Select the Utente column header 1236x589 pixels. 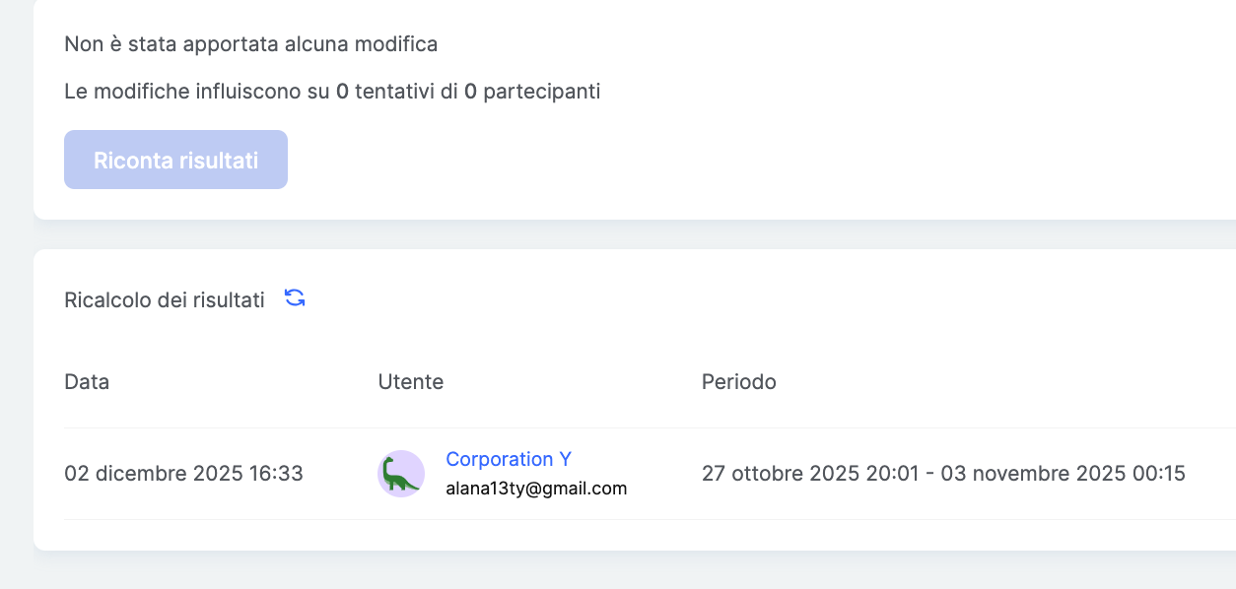[x=411, y=382]
